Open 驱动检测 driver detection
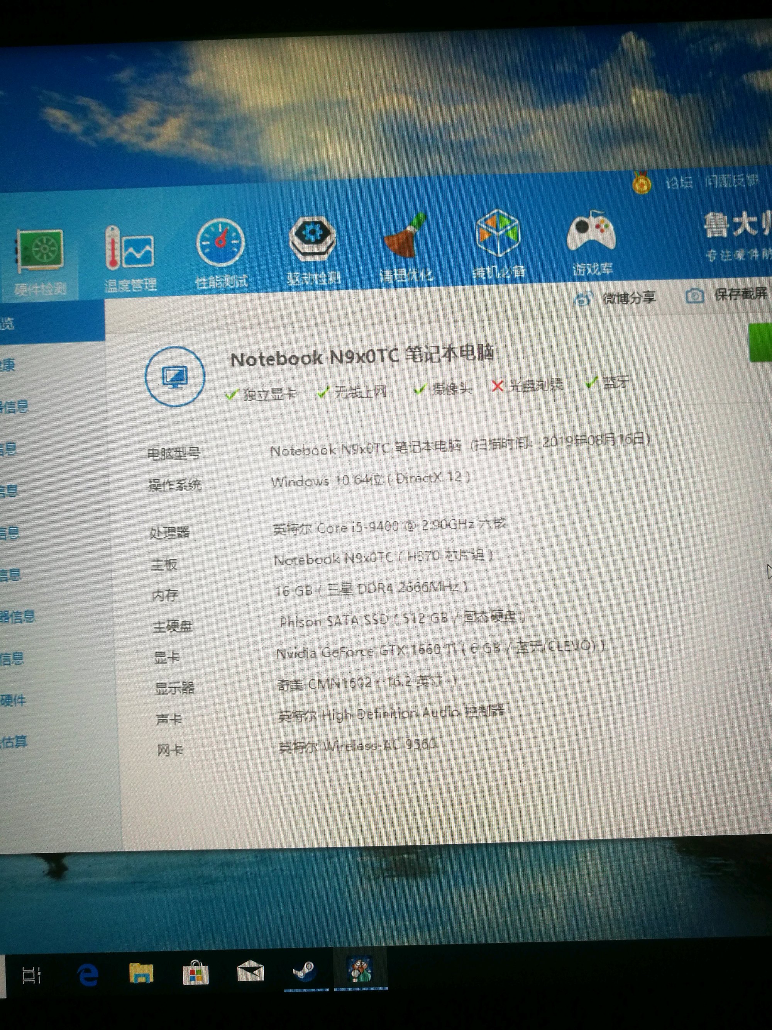Screen dimensions: 772x1030 click(313, 250)
